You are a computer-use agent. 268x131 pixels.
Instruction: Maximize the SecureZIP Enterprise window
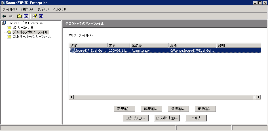tap(260, 3)
